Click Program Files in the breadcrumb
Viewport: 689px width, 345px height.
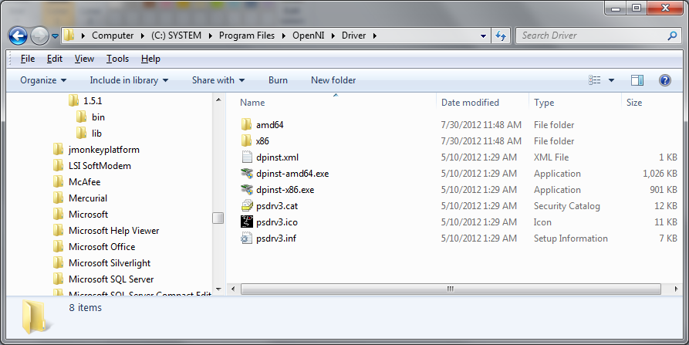(246, 36)
